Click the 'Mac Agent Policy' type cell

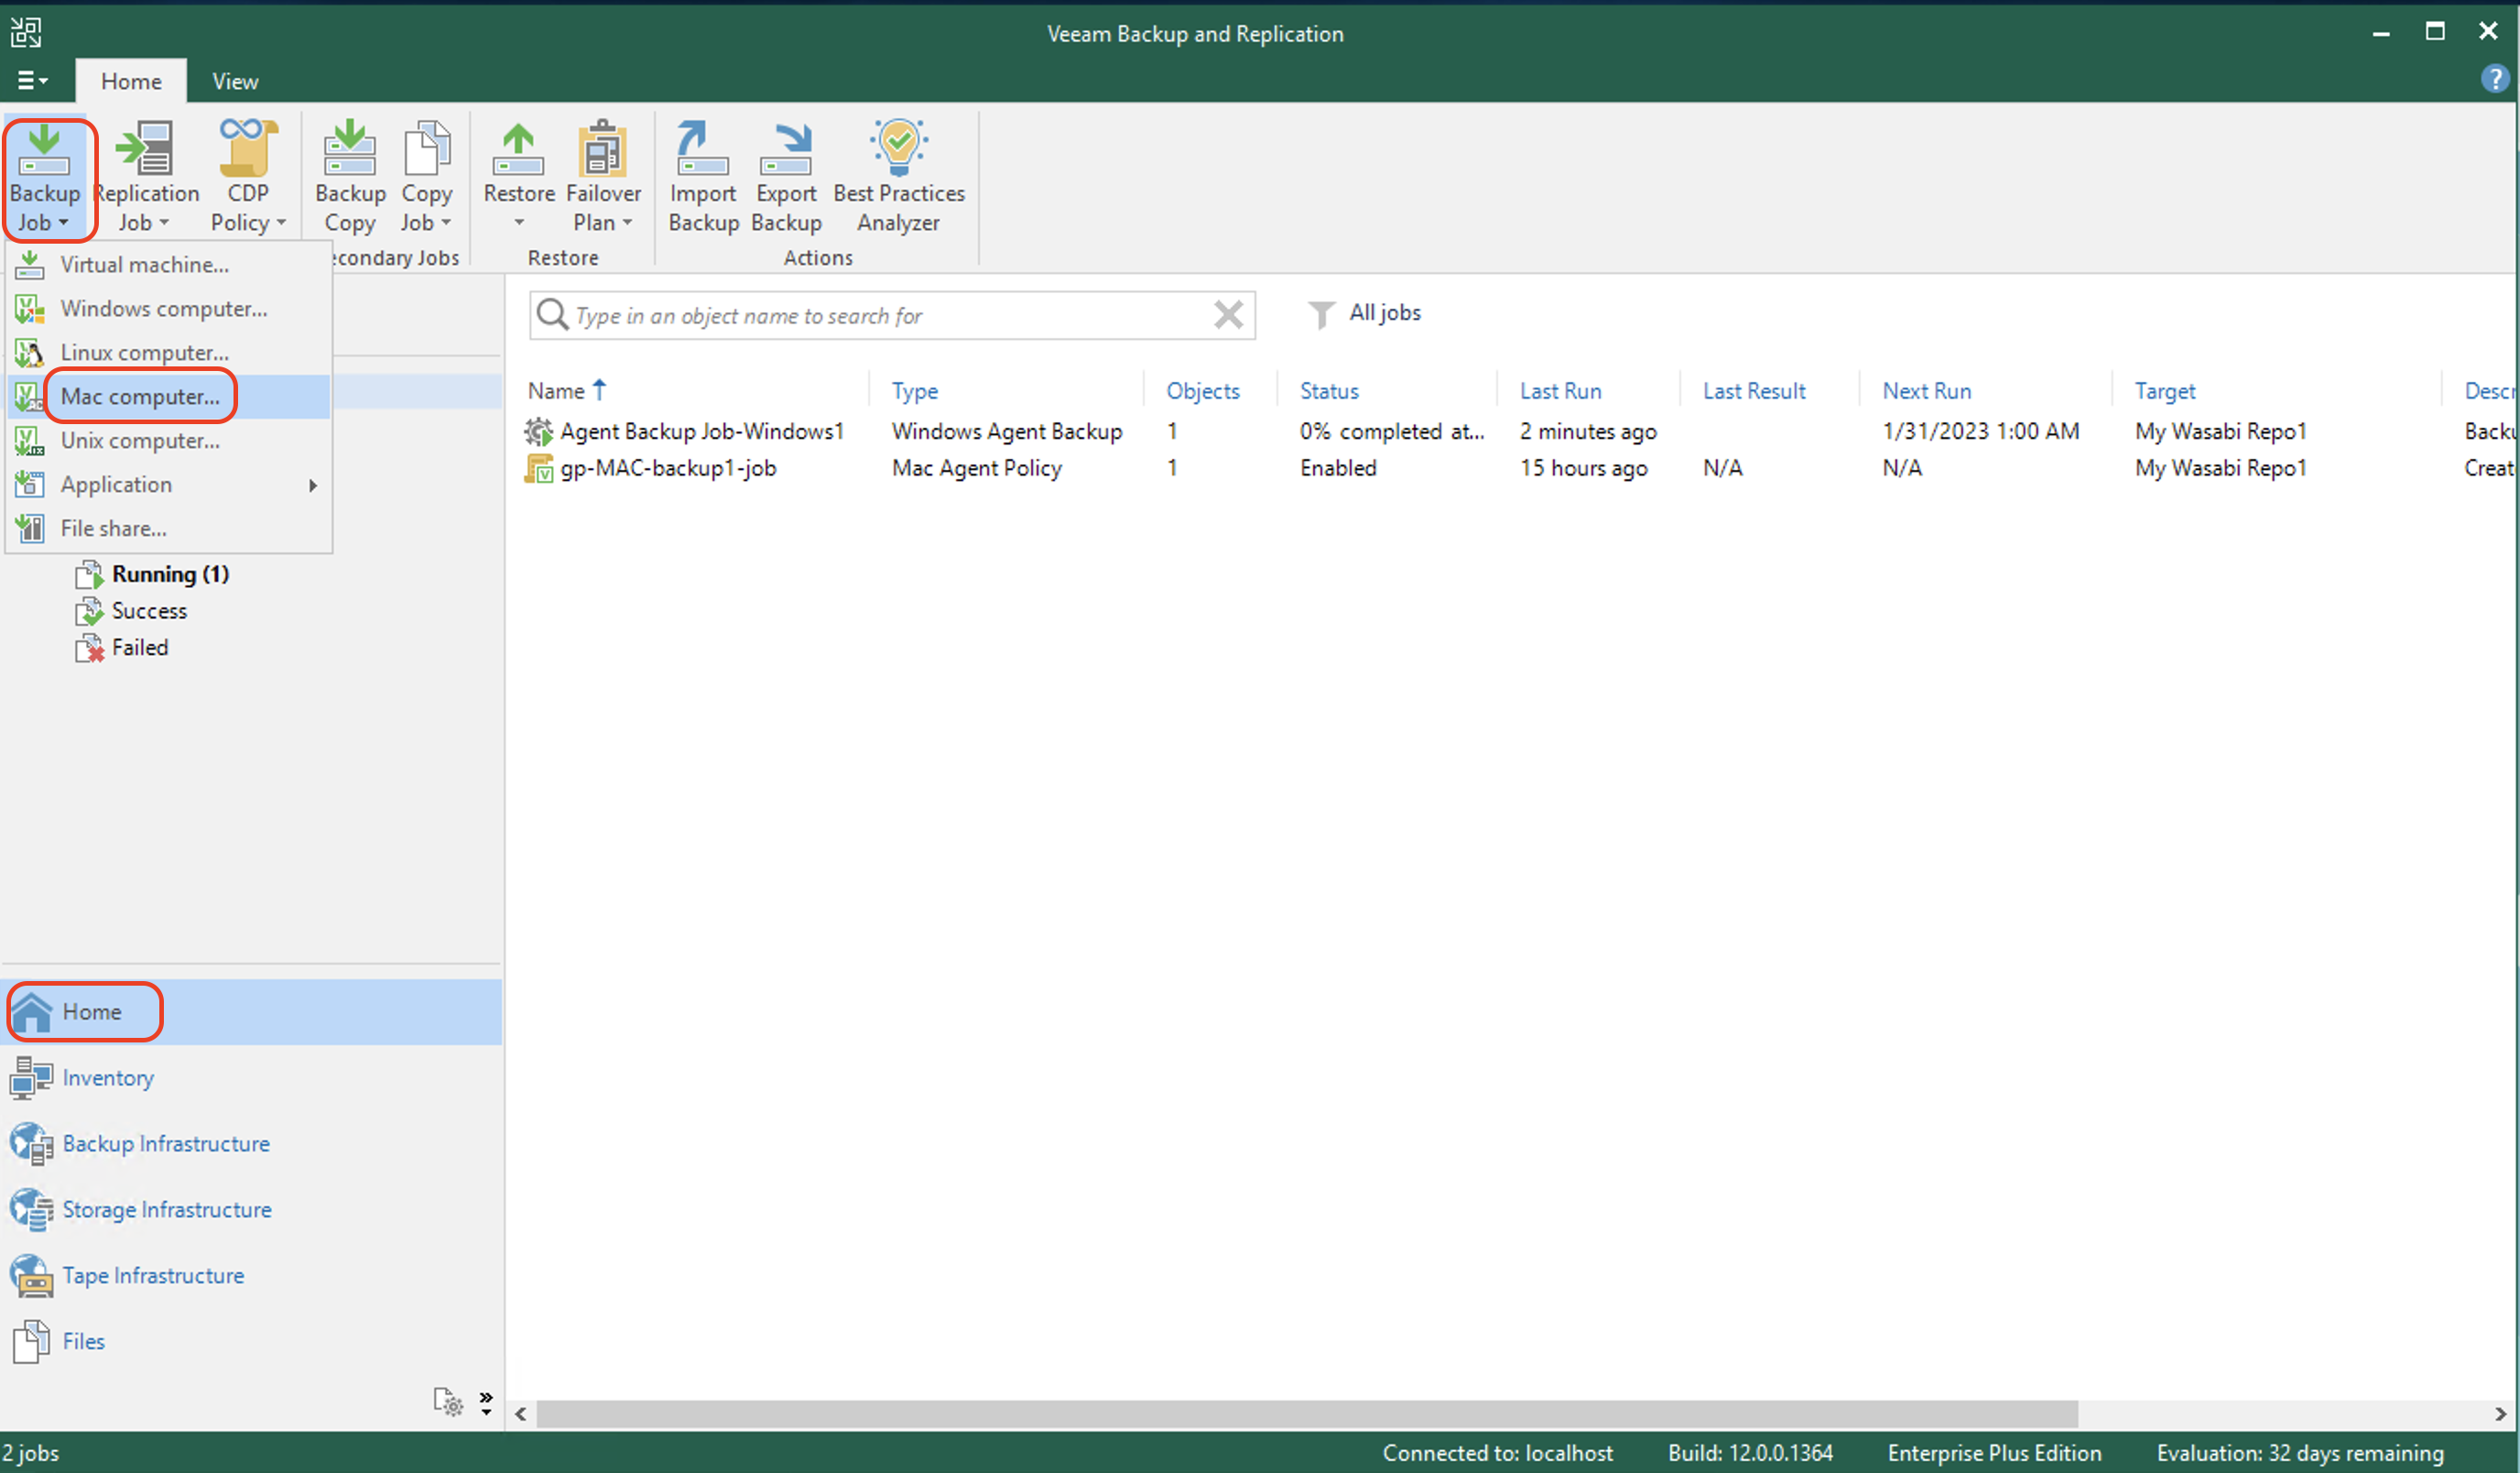[977, 468]
